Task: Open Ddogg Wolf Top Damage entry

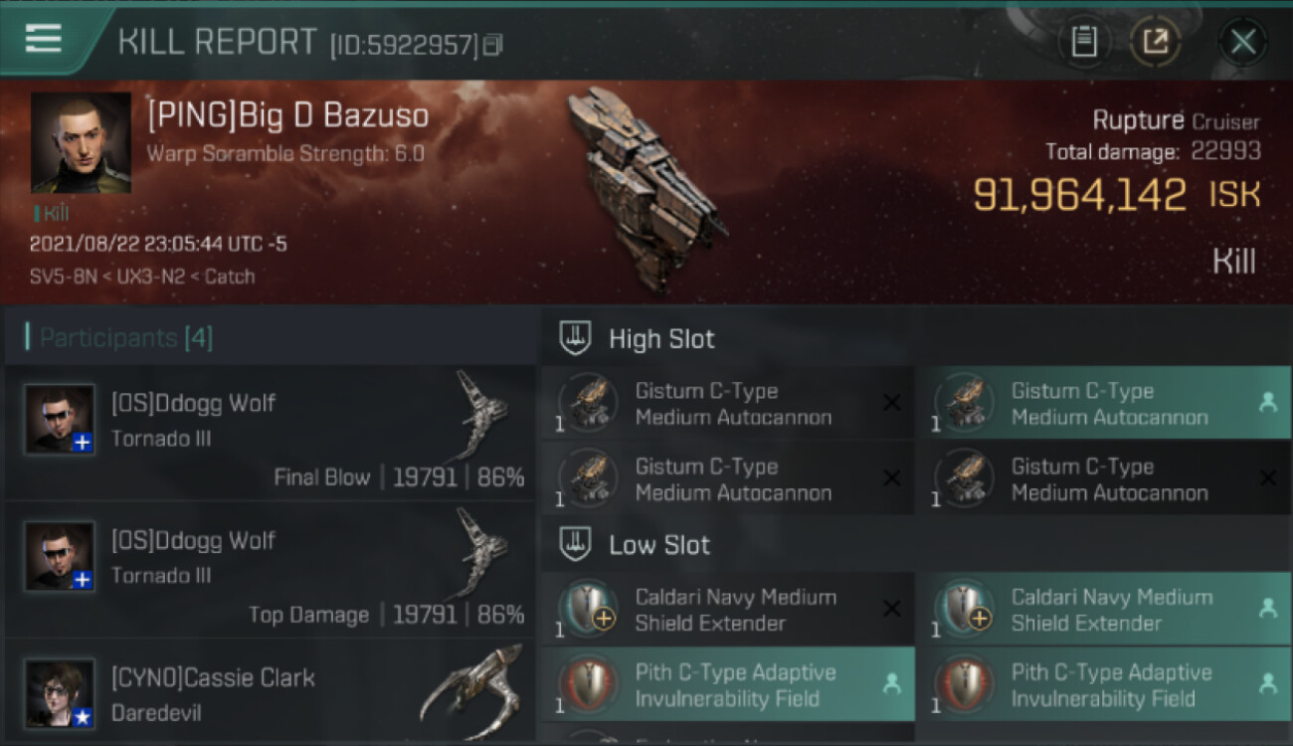Action: 271,570
